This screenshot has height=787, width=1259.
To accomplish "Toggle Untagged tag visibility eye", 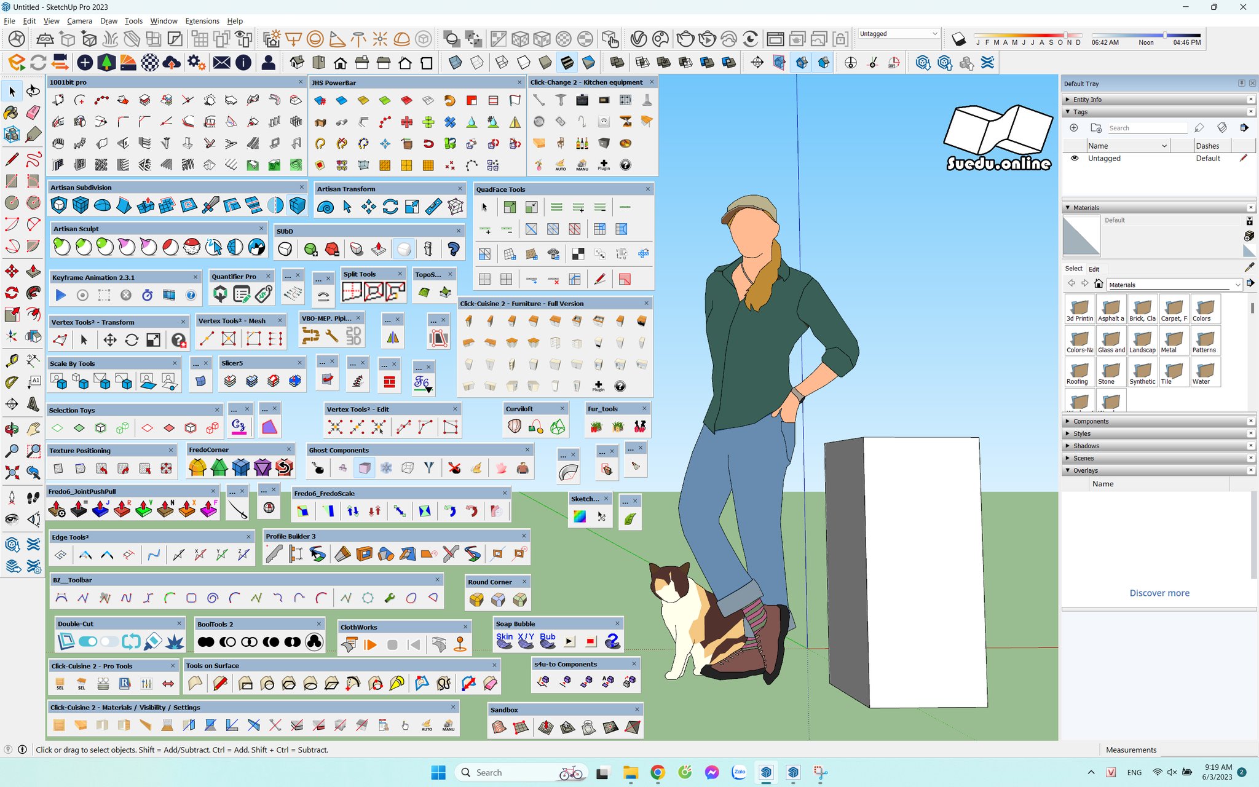I will (x=1075, y=158).
